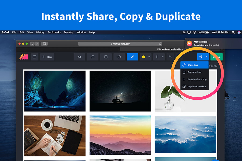
Task: Click the line thickness indicator
Action: [x=157, y=57]
